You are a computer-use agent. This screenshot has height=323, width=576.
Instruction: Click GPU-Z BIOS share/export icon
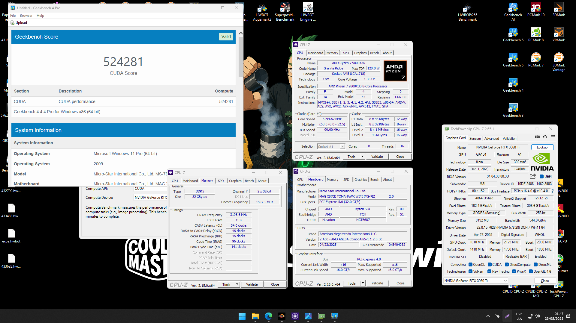coord(533,176)
